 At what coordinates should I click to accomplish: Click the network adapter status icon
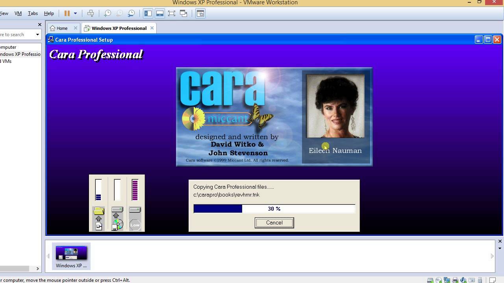(x=447, y=280)
